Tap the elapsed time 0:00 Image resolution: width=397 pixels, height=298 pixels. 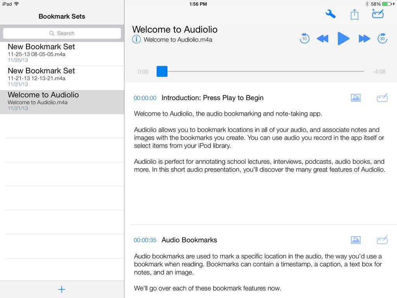point(143,72)
